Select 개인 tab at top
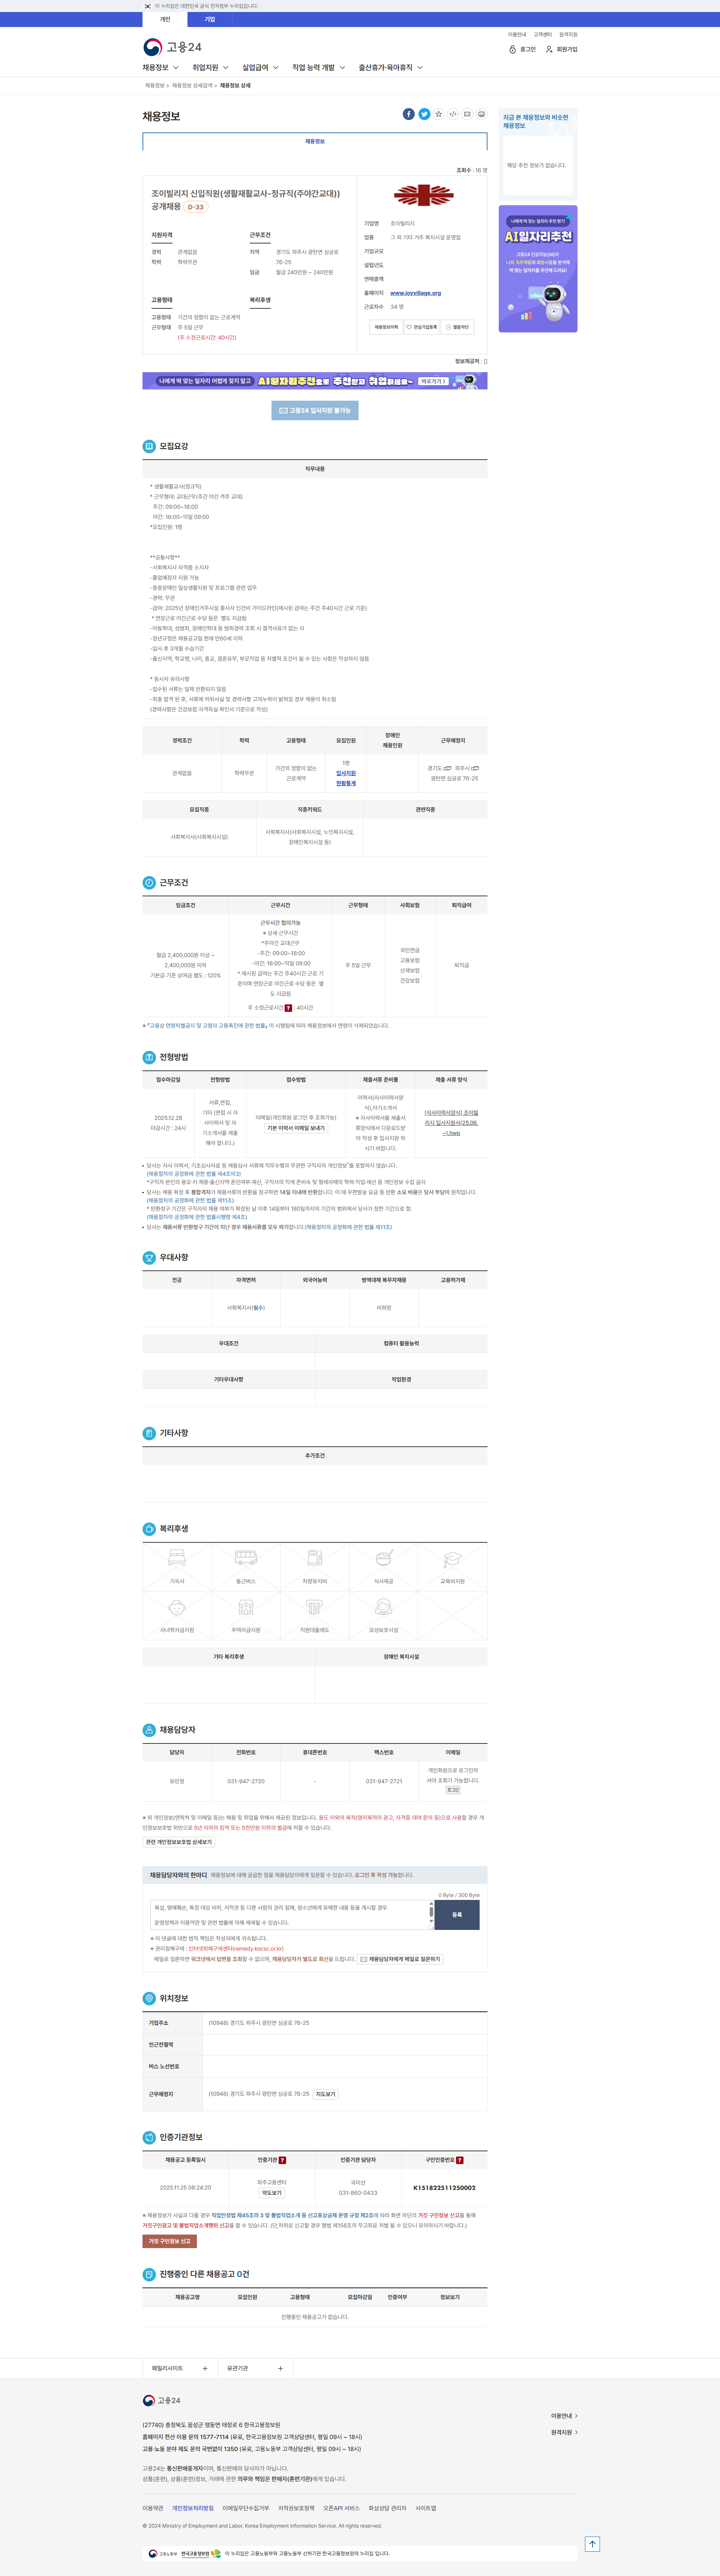Image resolution: width=720 pixels, height=2576 pixels. tap(165, 19)
